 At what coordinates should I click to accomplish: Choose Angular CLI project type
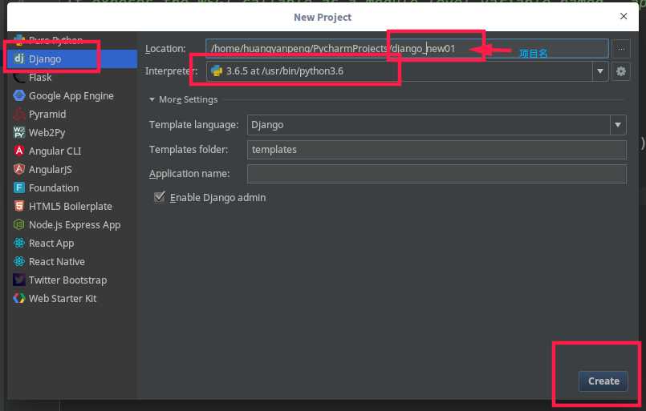pyautogui.click(x=72, y=151)
